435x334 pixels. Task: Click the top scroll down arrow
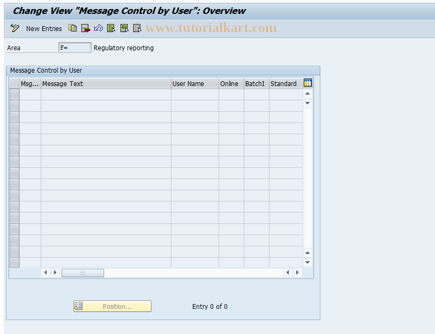tap(307, 103)
